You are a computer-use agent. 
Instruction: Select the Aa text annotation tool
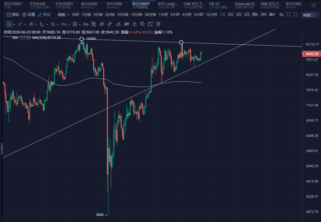coord(86,24)
